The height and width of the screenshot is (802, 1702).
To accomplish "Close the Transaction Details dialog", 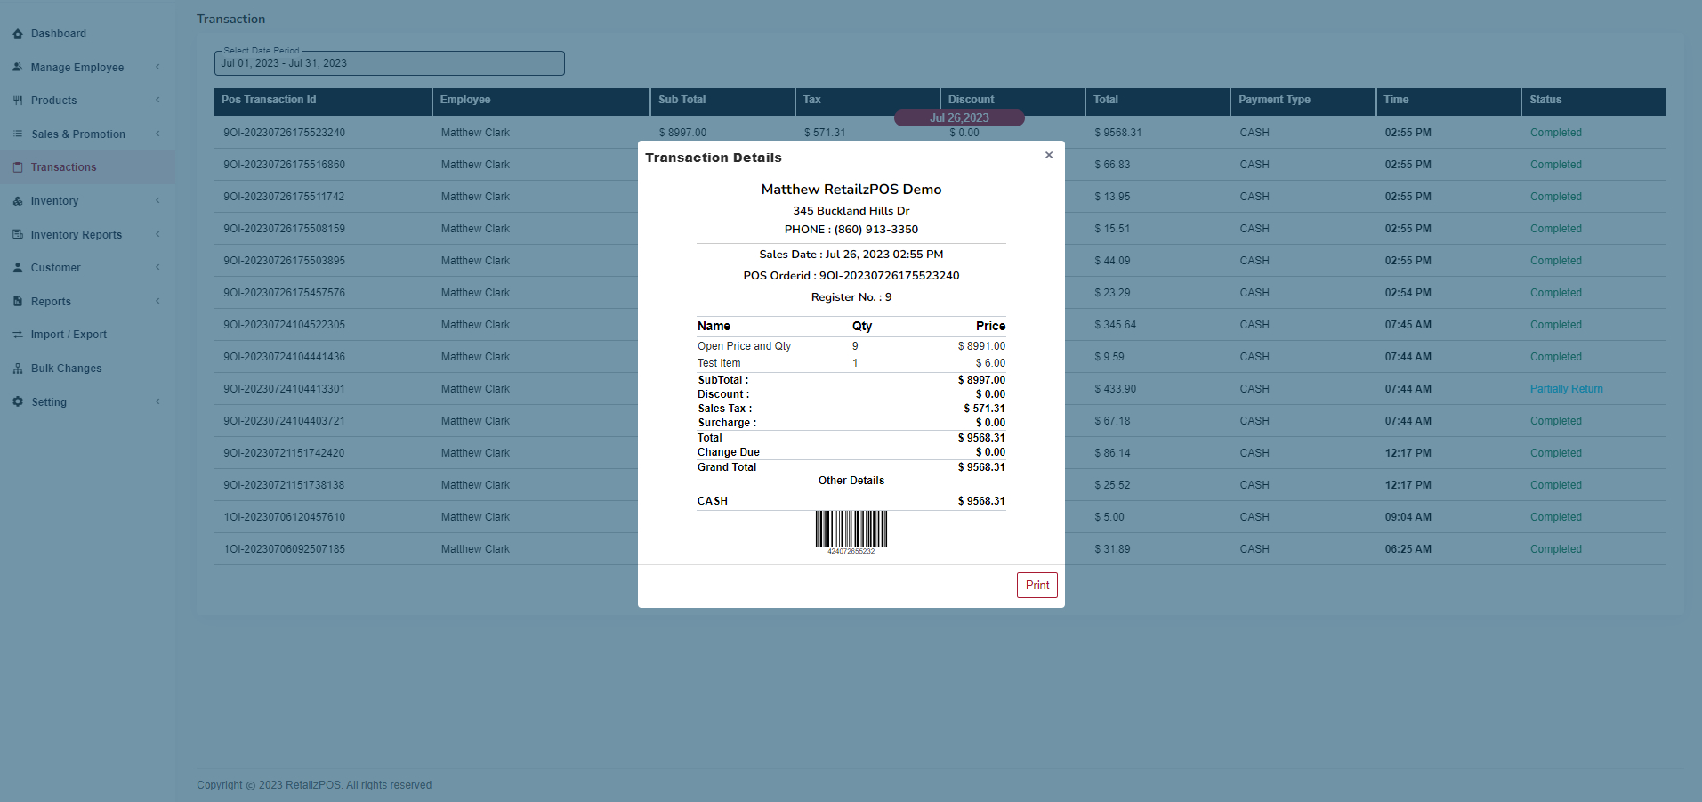I will (1049, 155).
